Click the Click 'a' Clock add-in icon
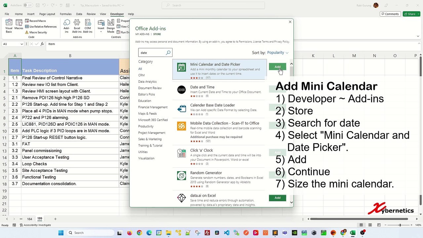 (x=181, y=153)
